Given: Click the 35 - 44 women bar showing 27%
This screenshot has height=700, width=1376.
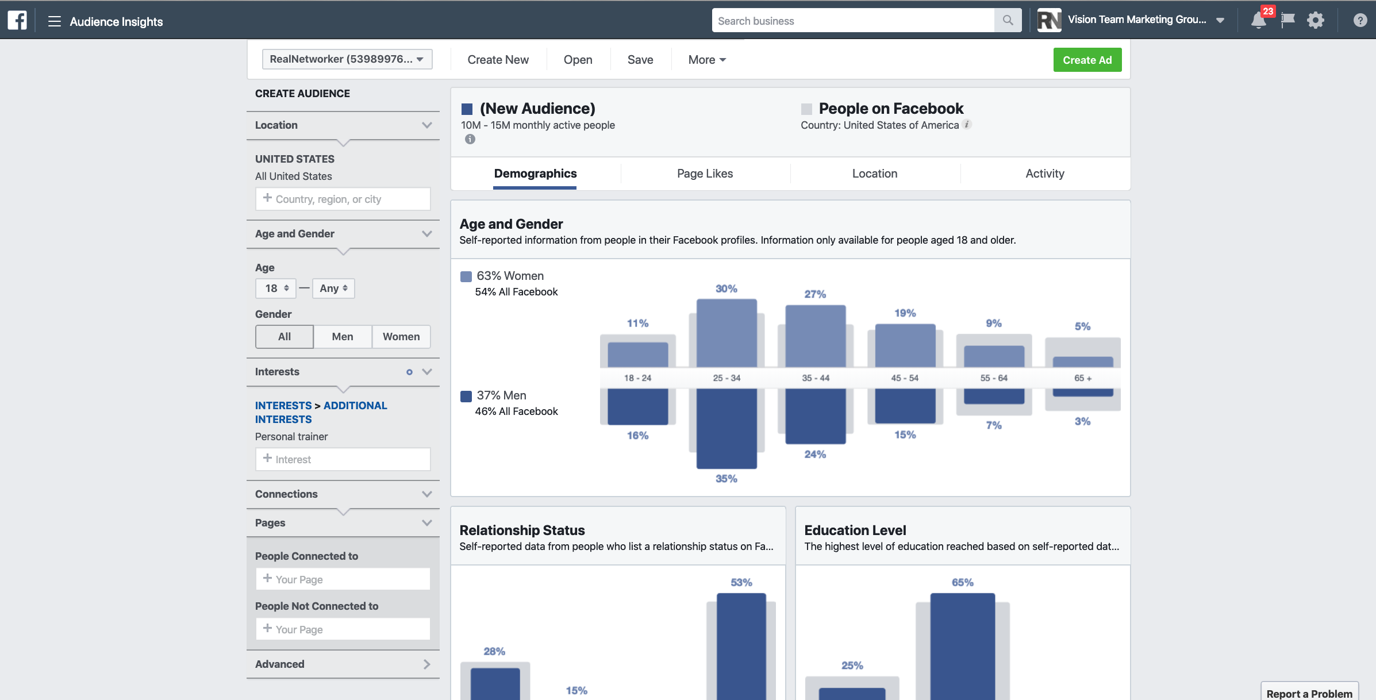Looking at the screenshot, I should [x=816, y=336].
